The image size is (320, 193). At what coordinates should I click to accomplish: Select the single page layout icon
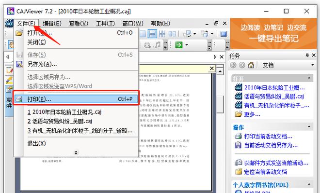click(x=142, y=34)
